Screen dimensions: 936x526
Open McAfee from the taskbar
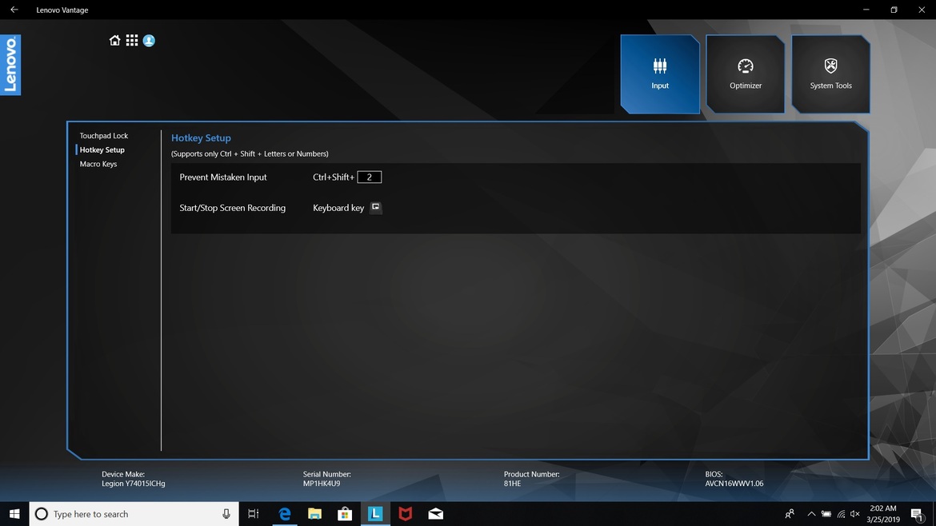pyautogui.click(x=406, y=513)
